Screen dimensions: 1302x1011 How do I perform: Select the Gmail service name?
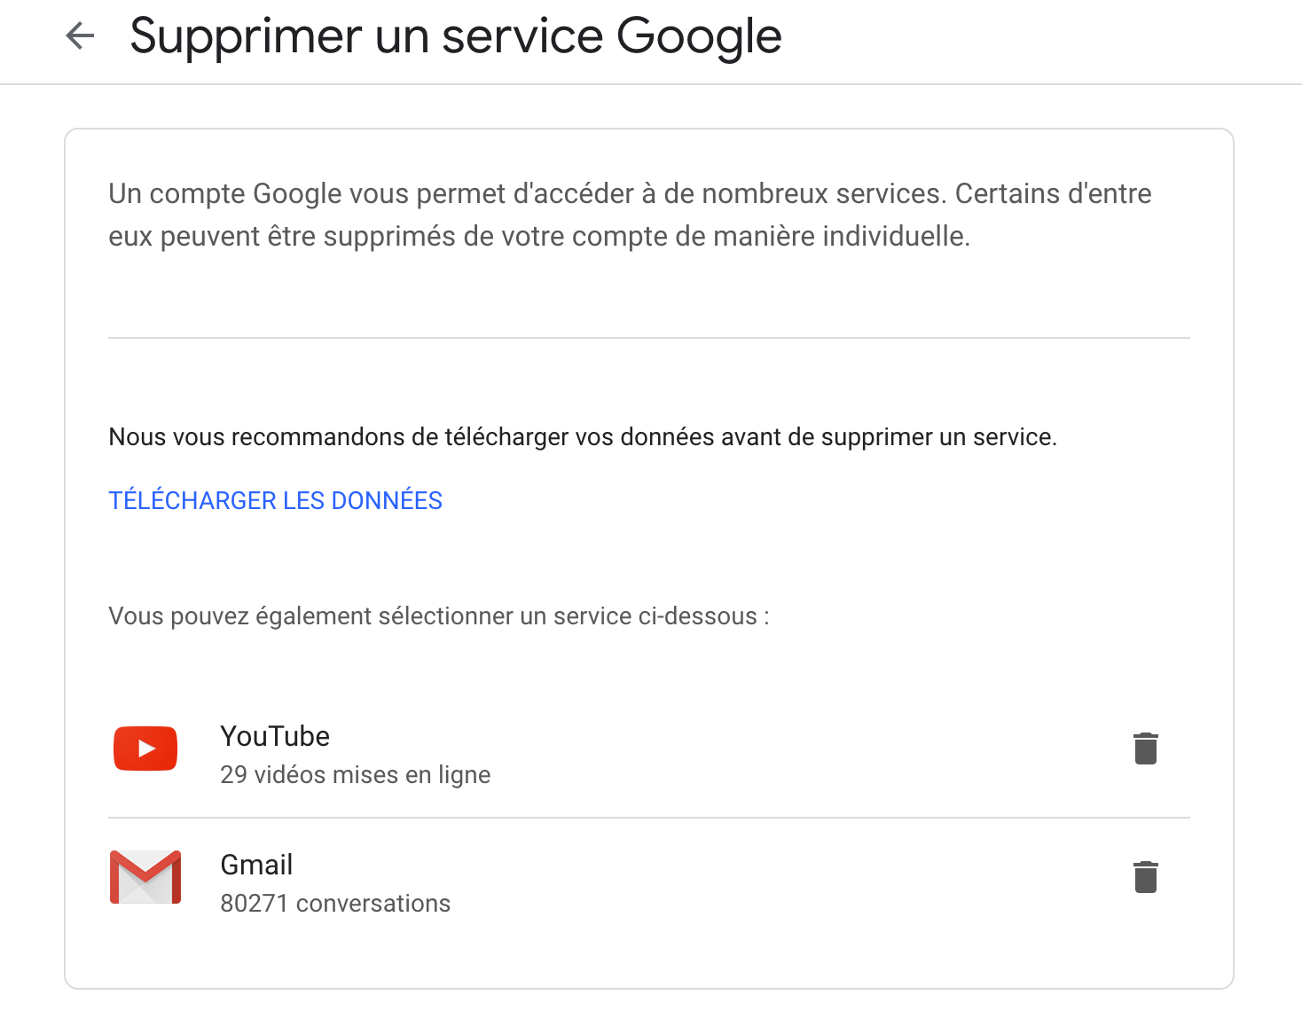(x=256, y=865)
